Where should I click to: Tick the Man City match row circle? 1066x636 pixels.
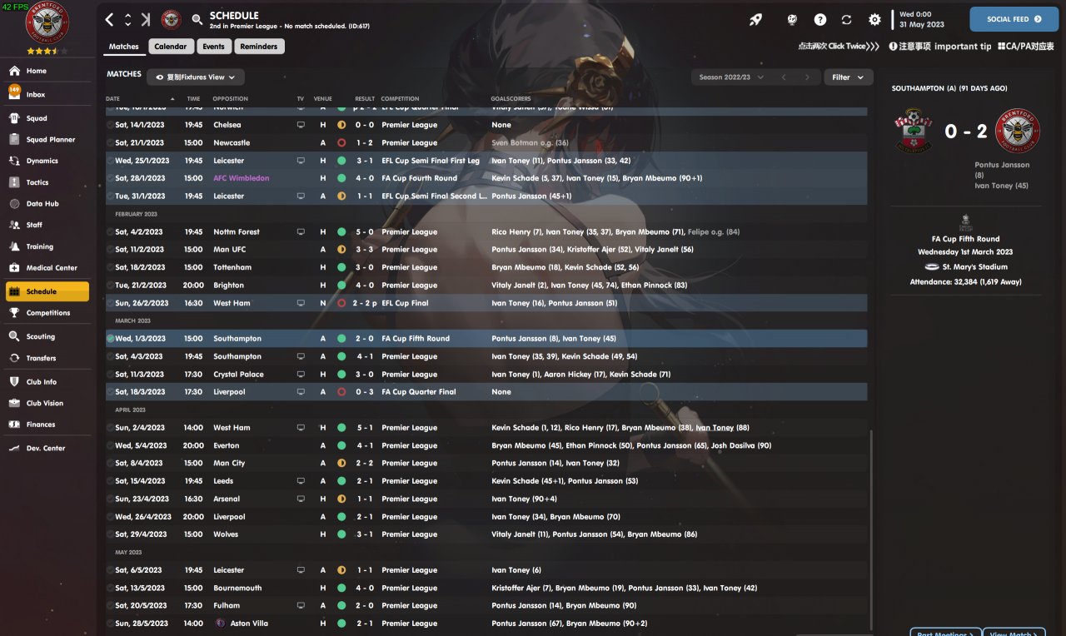[x=110, y=464]
